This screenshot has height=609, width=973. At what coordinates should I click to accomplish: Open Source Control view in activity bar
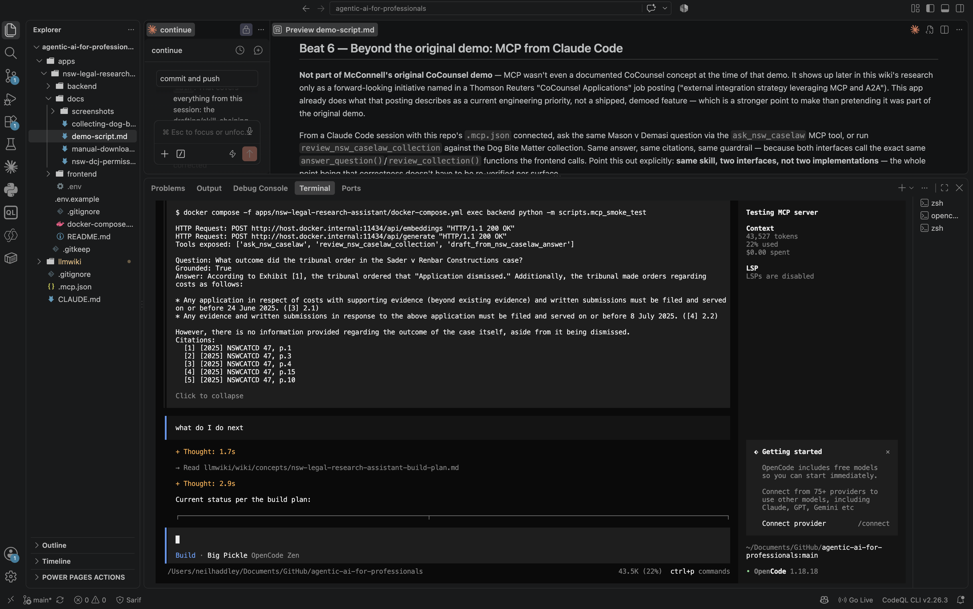[x=11, y=76]
